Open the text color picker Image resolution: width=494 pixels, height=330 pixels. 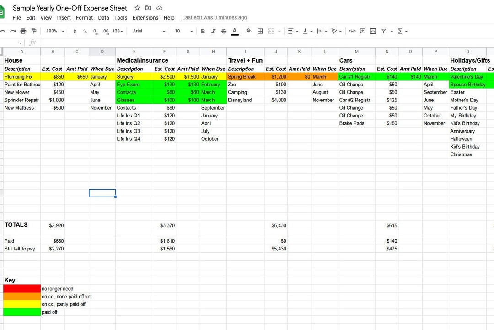click(x=235, y=31)
